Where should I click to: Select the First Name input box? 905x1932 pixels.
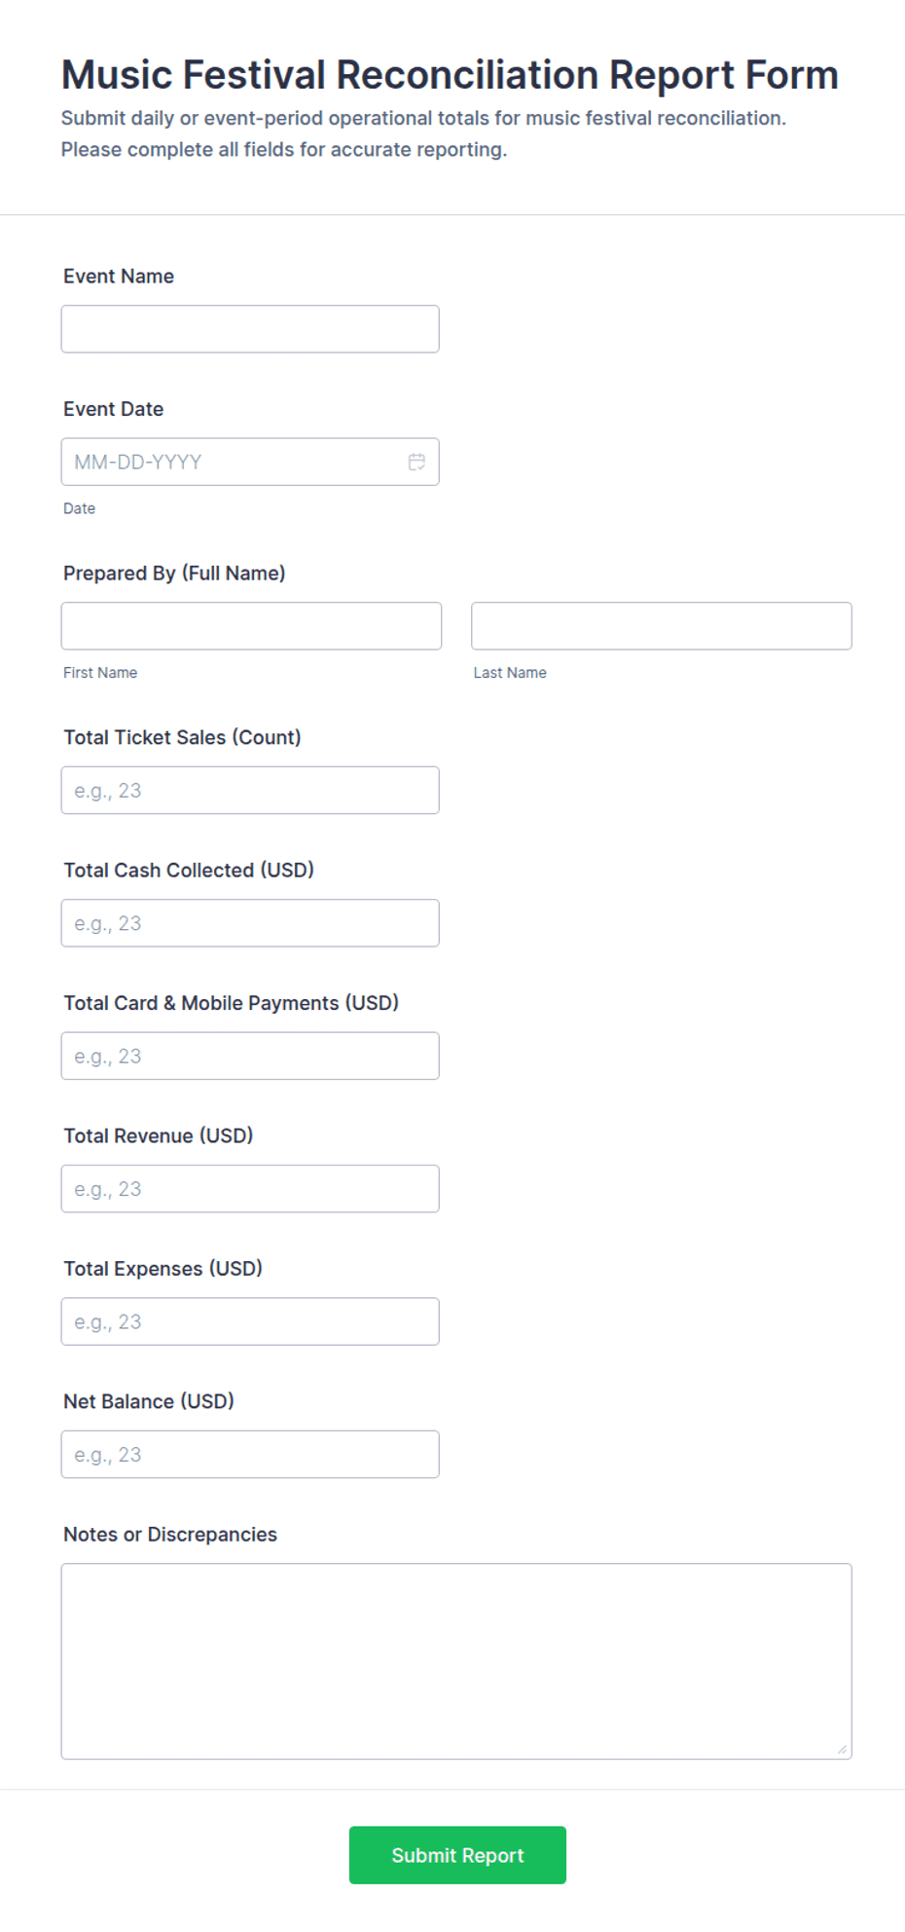pos(251,626)
